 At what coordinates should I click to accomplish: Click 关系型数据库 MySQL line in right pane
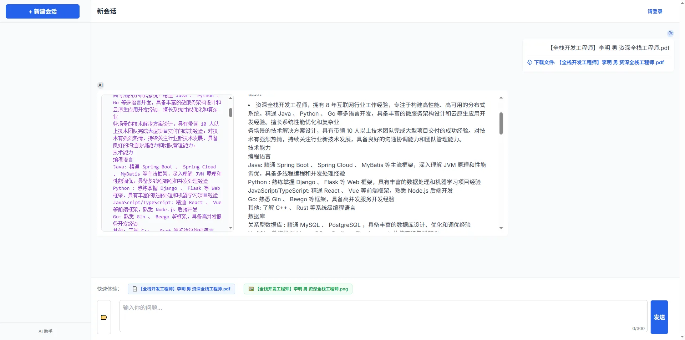click(359, 225)
